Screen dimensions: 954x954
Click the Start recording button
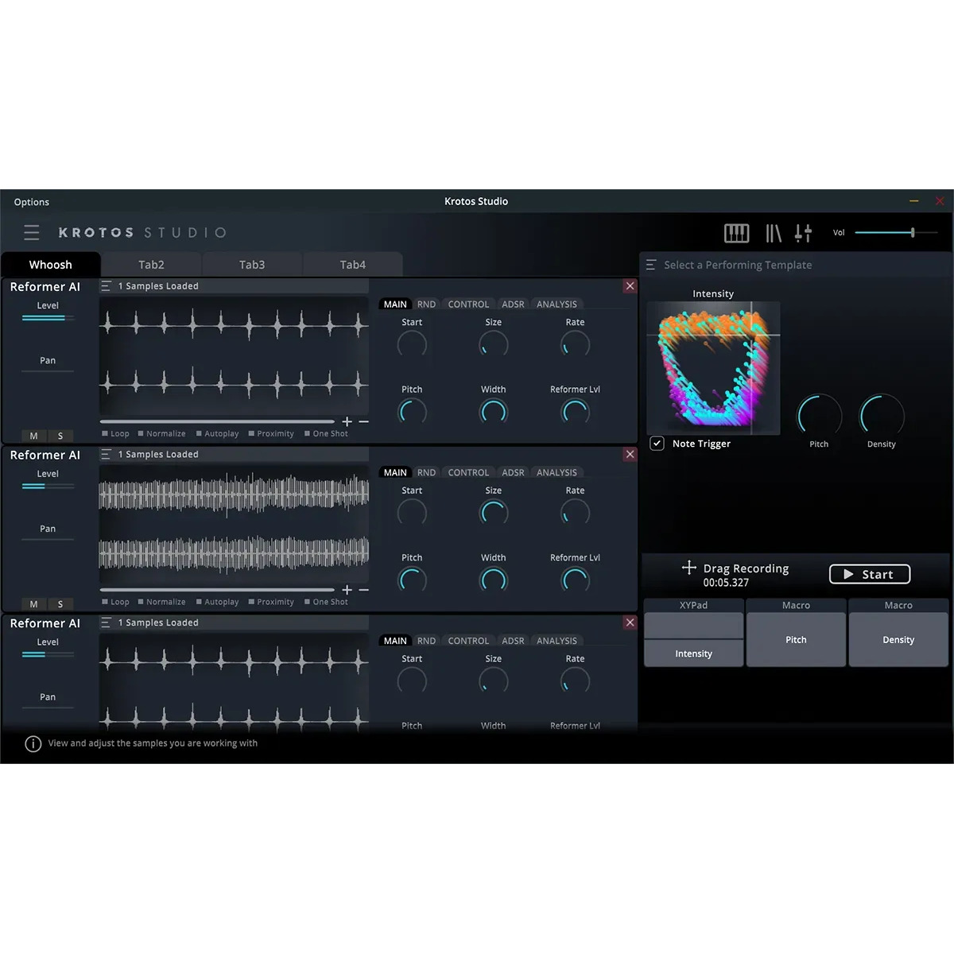click(x=869, y=574)
